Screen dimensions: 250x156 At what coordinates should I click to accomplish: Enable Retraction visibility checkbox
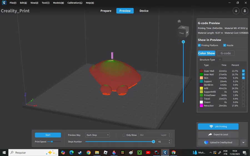coord(243,106)
